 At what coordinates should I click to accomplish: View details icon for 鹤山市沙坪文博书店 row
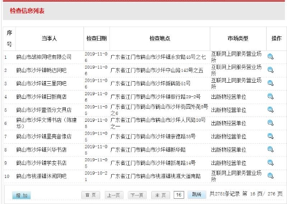pyautogui.click(x=270, y=123)
